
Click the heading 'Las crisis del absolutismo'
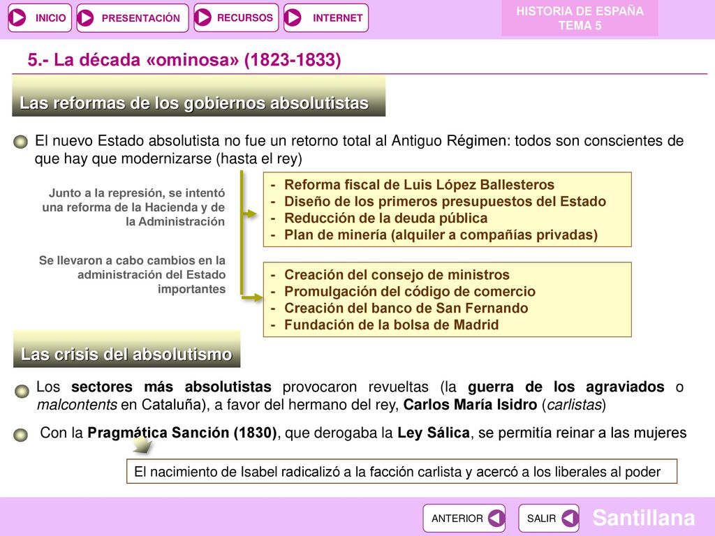[x=127, y=349]
